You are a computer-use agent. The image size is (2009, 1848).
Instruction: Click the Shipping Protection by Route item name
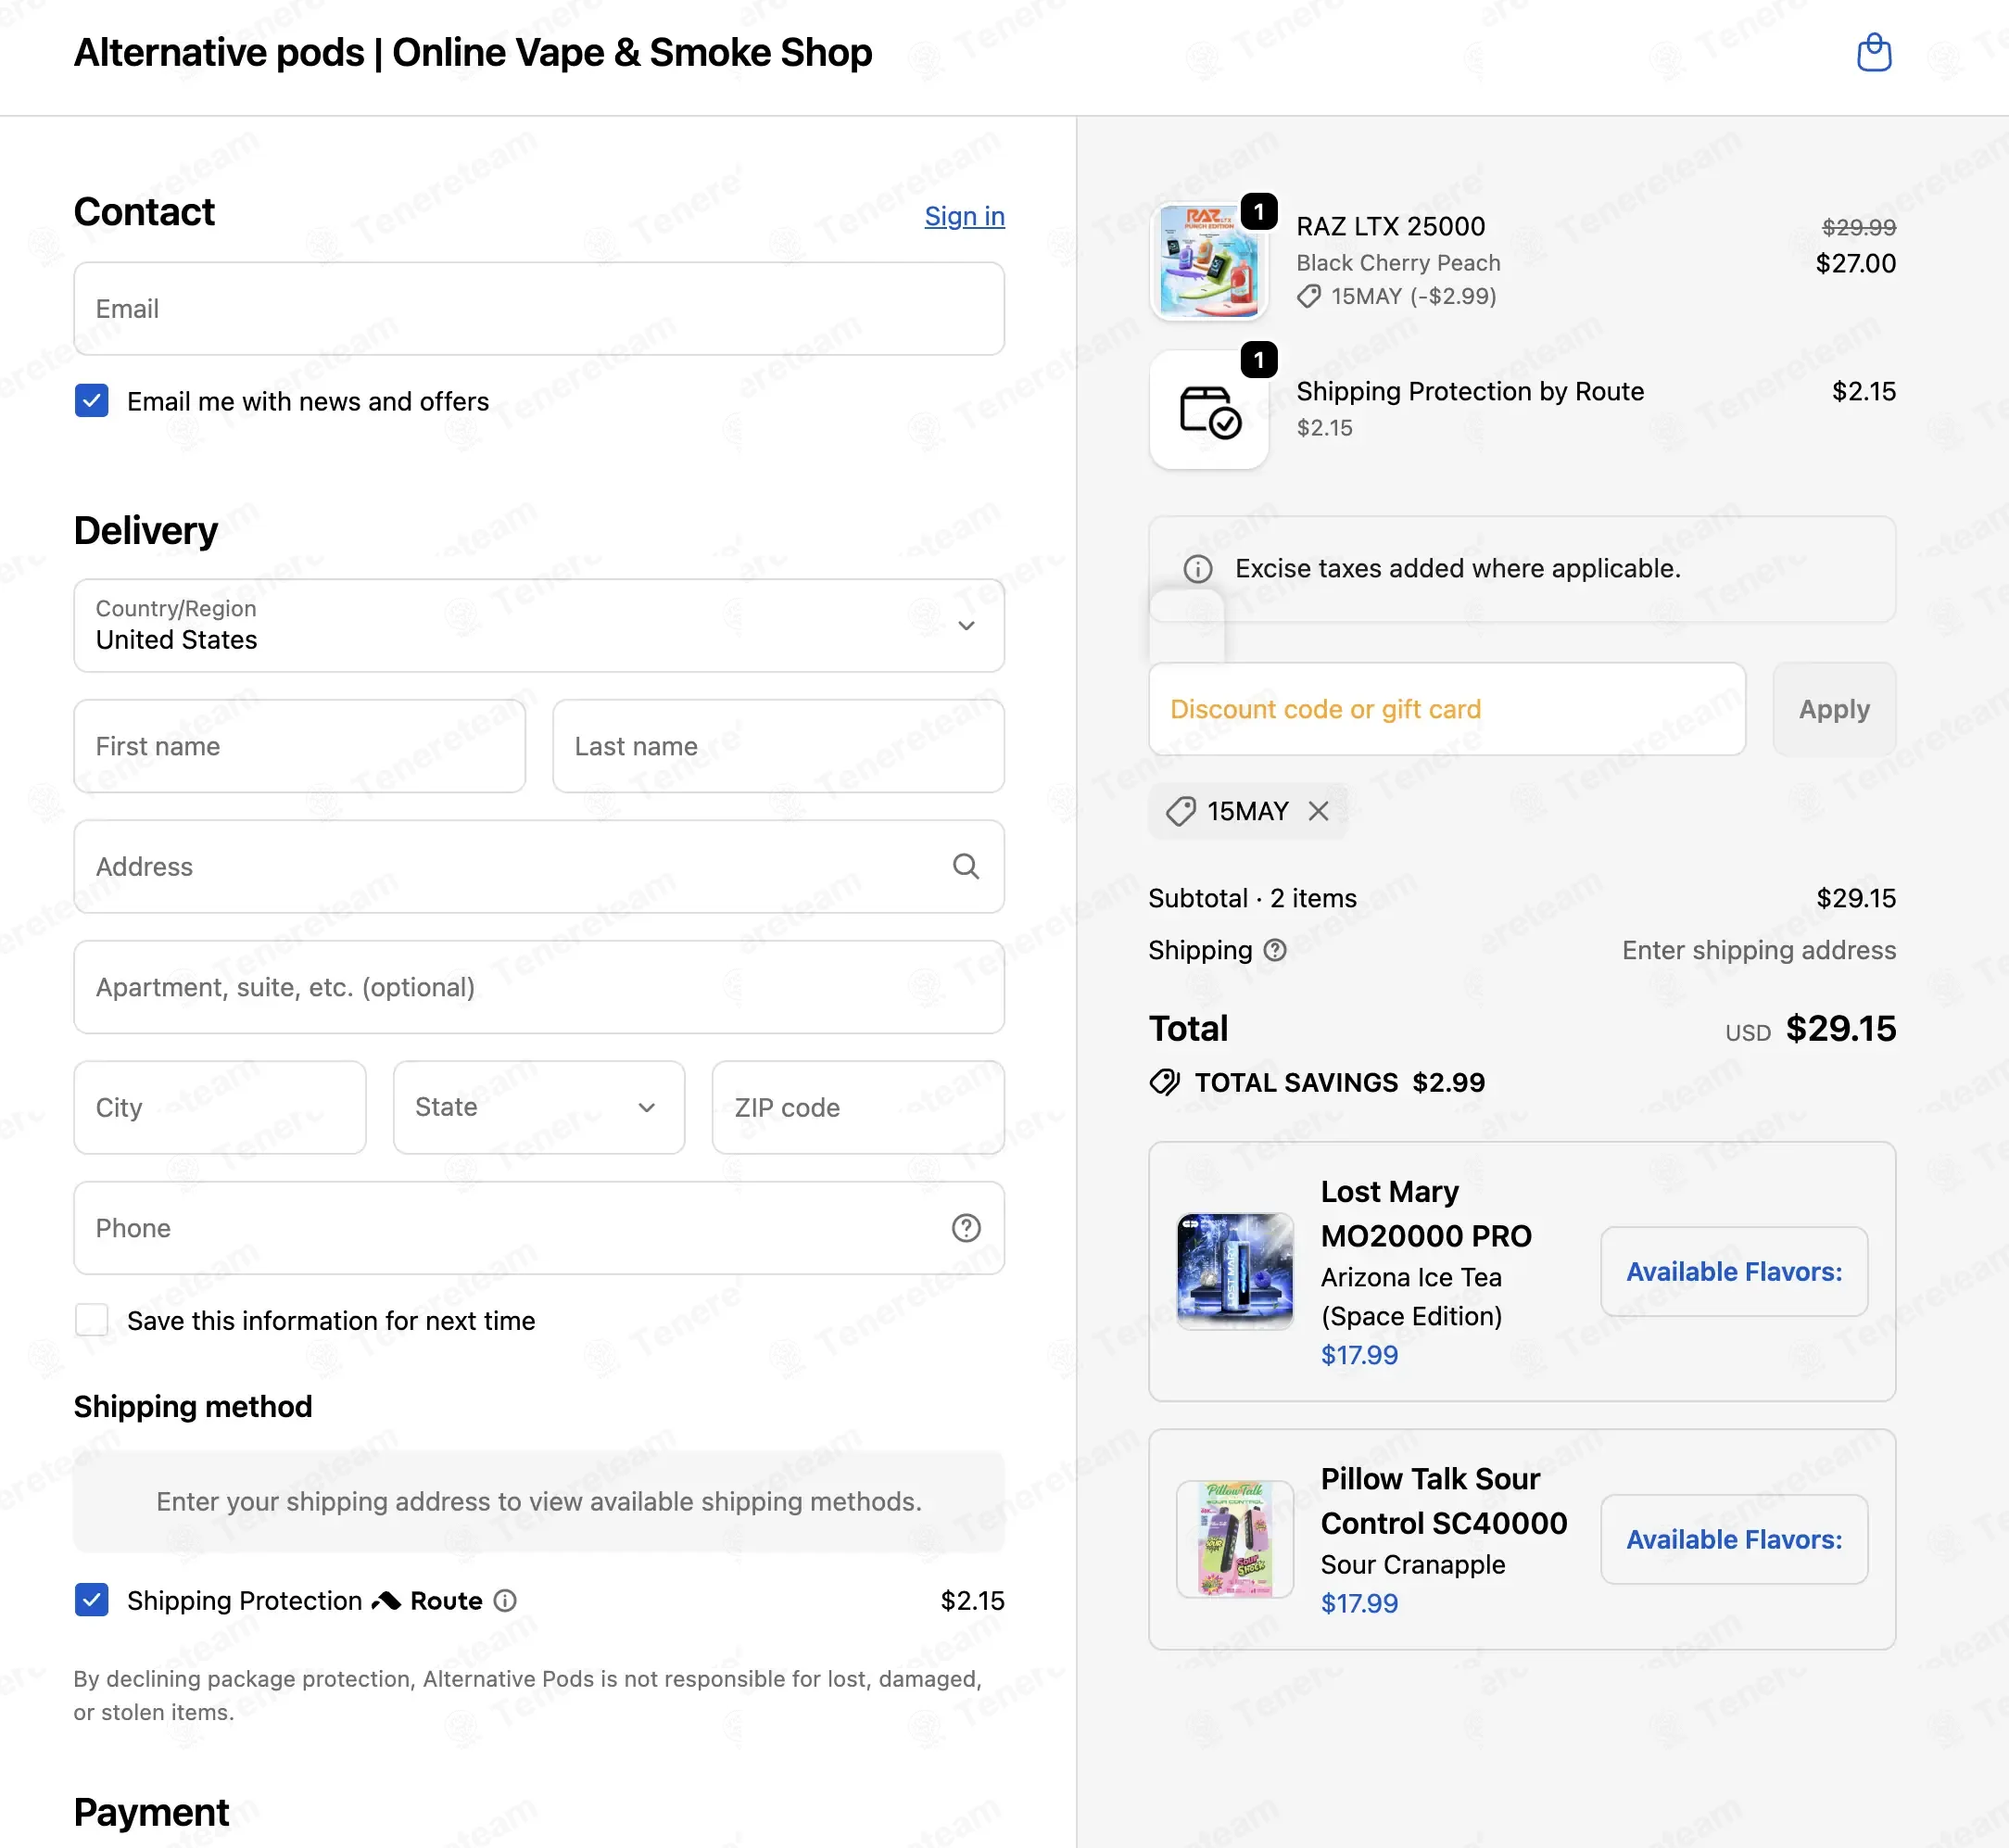click(1470, 391)
